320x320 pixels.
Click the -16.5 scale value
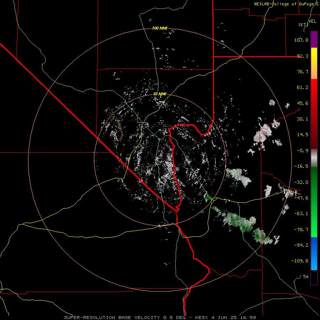click(301, 166)
